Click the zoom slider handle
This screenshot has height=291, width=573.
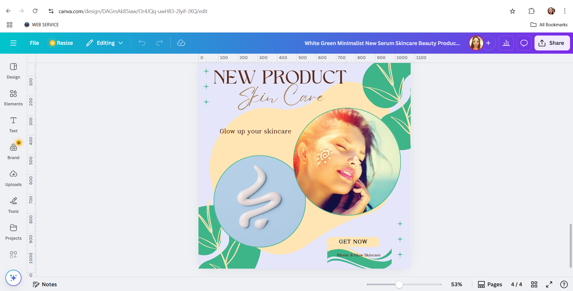pyautogui.click(x=399, y=284)
